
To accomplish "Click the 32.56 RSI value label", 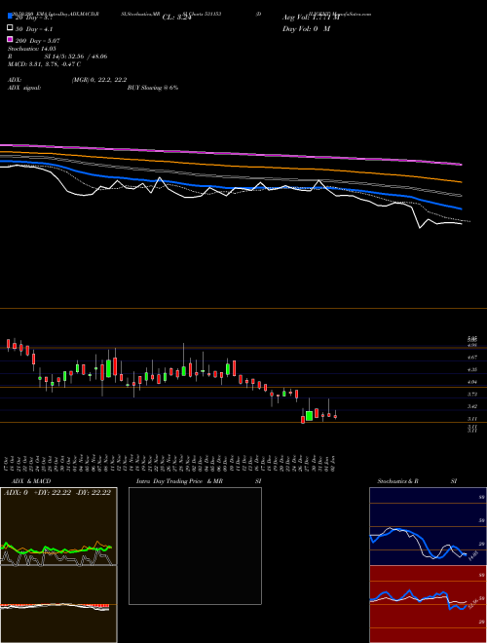I will coord(472,604).
